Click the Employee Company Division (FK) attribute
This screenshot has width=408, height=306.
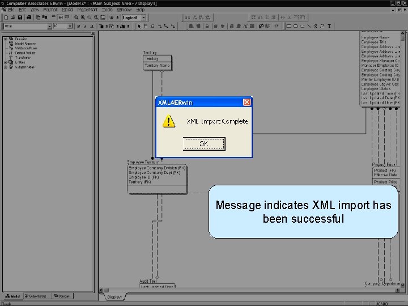point(157,168)
